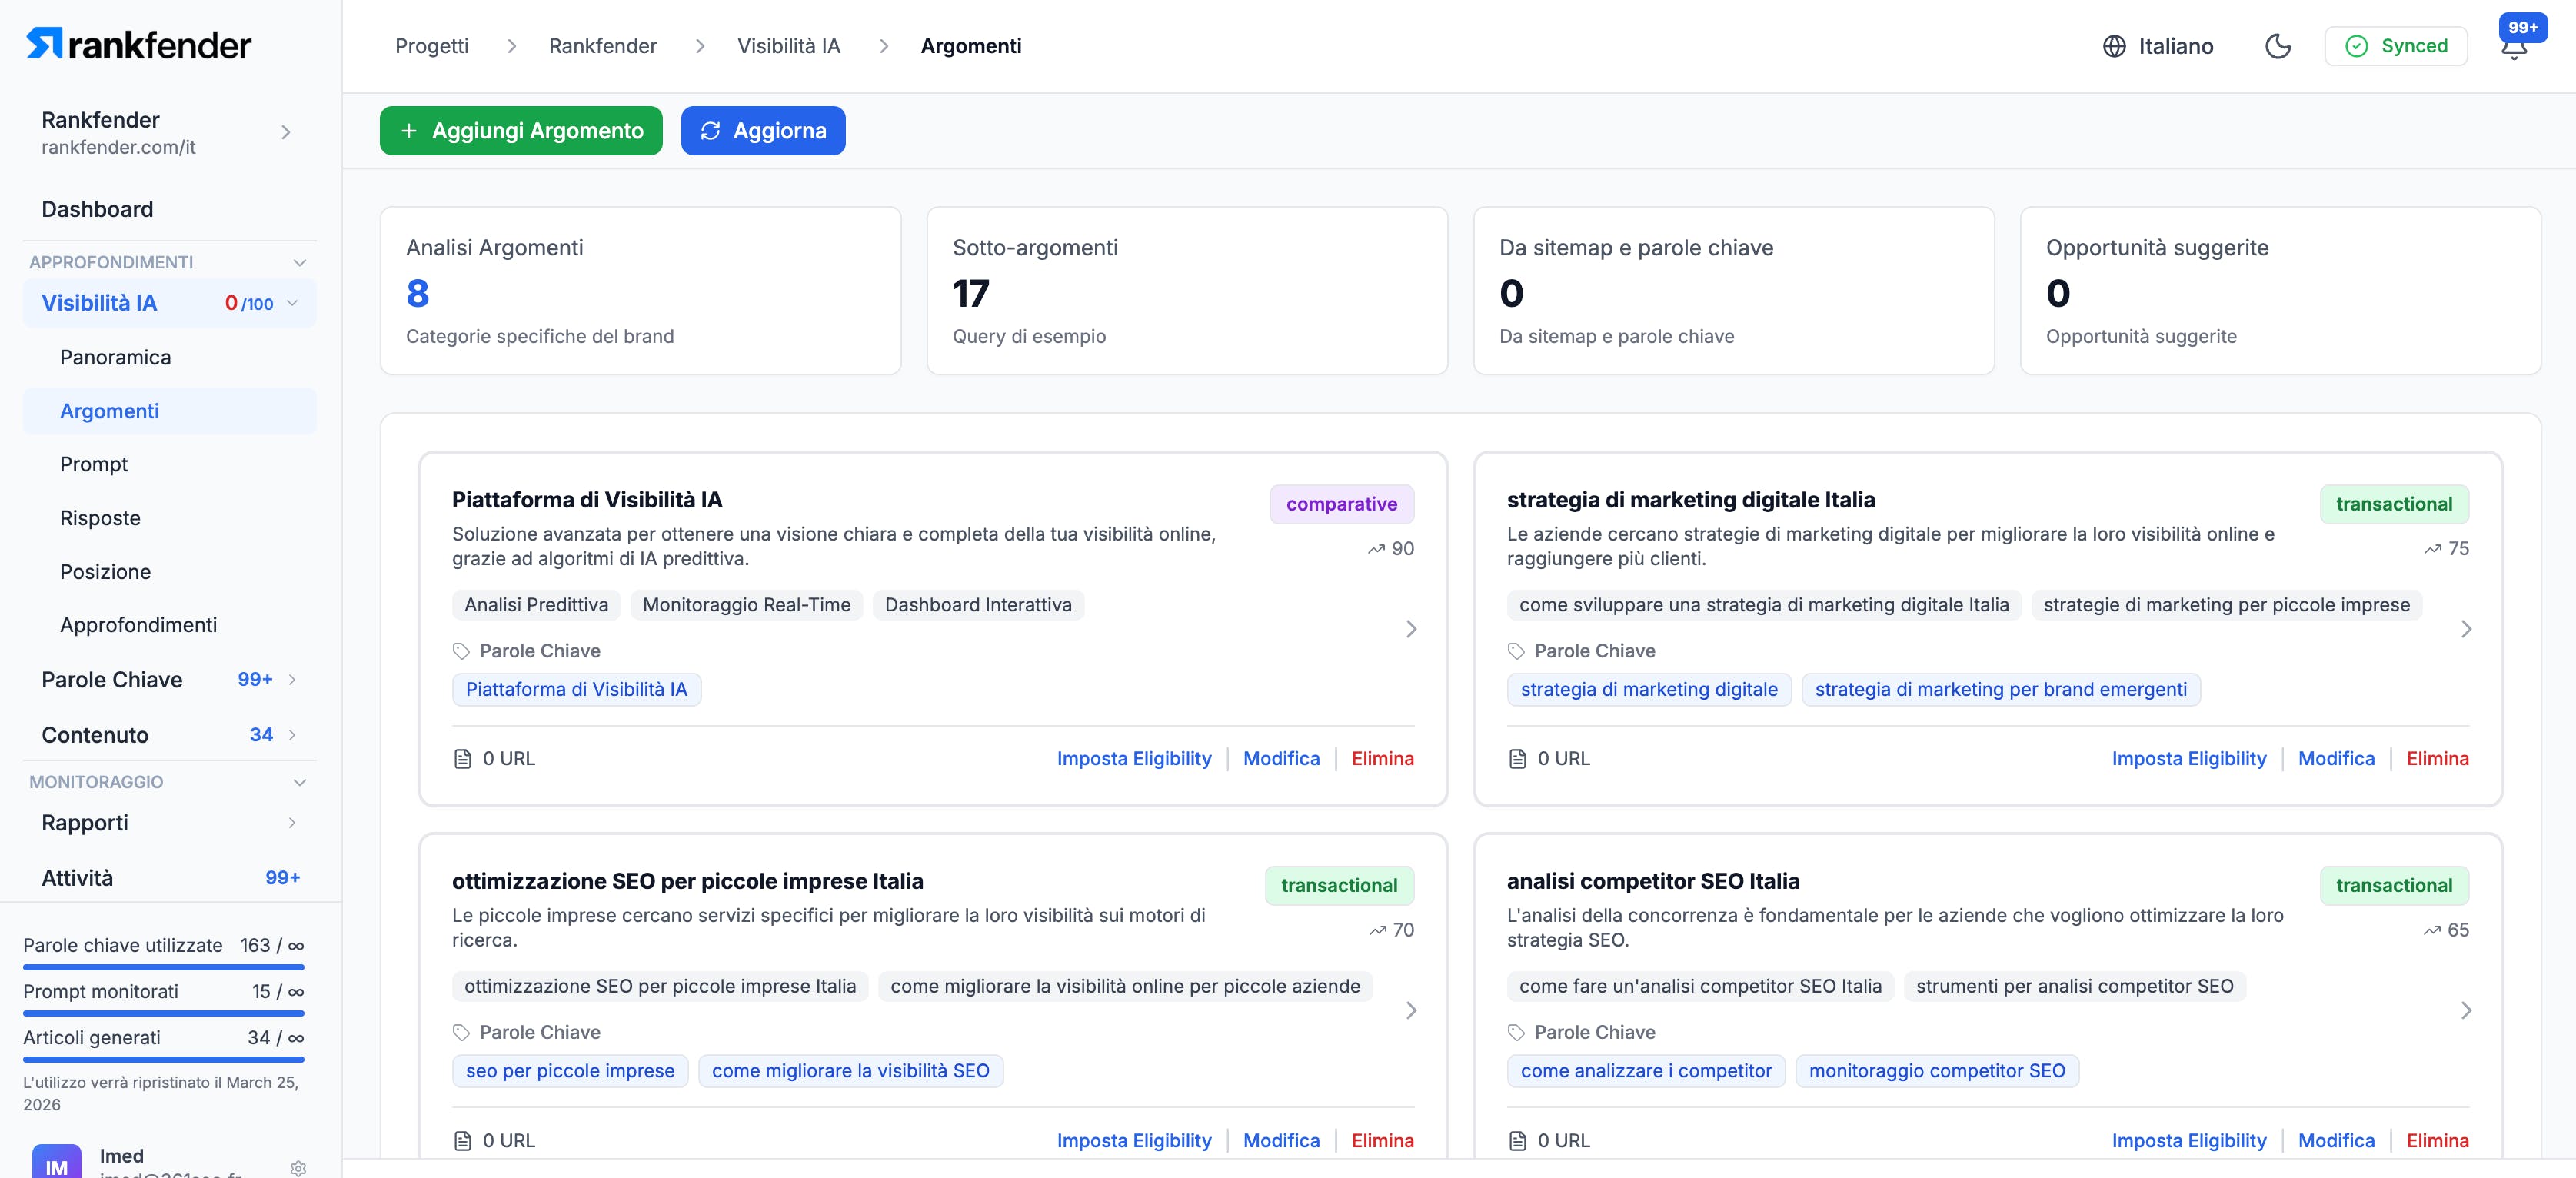The image size is (2576, 1178).
Task: Click the Synced status indicator
Action: coord(2395,46)
